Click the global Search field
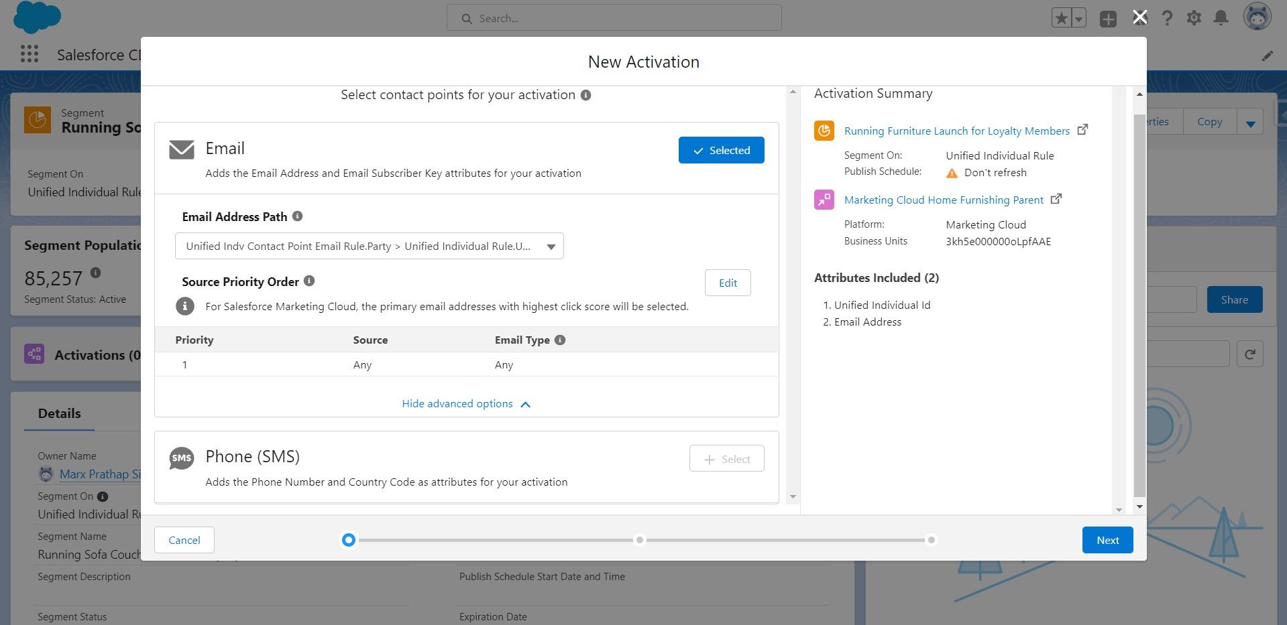The image size is (1287, 625). (614, 18)
